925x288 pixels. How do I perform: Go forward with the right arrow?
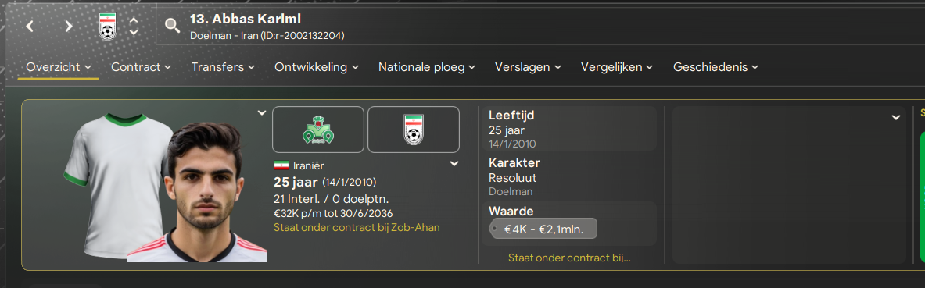[69, 26]
